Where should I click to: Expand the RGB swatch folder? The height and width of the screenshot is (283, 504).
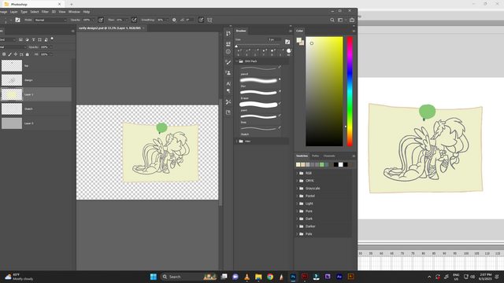297,173
